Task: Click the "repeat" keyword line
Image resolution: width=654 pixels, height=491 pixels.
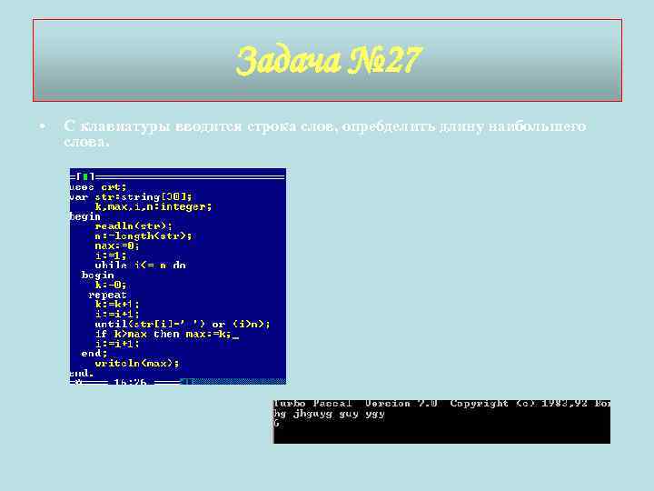Action: click(x=107, y=295)
